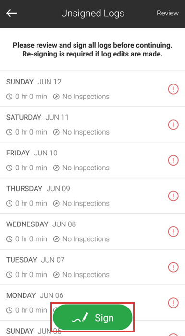The image size is (185, 336).
Task: Tap wrench inspection icon on Friday Jun 10
Action: [x=56, y=168]
